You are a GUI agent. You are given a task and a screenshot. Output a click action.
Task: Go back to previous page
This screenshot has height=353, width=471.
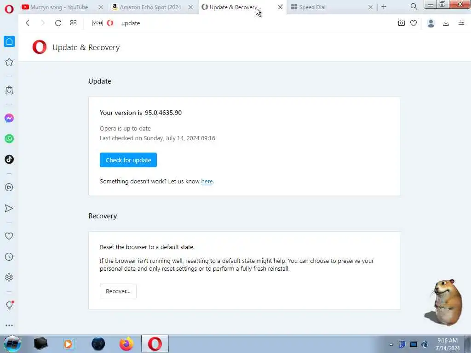[28, 23]
